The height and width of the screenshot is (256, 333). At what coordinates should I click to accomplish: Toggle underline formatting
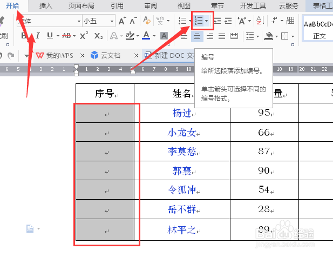(x=50, y=36)
